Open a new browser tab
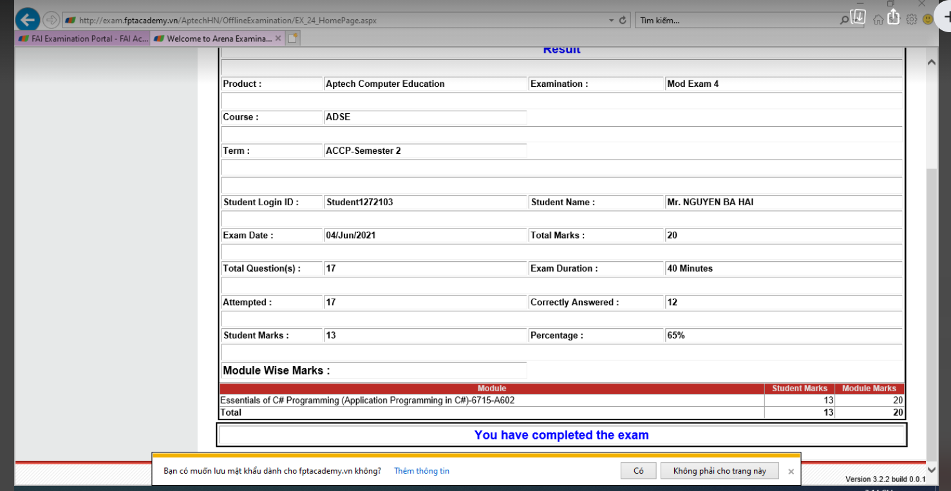951x491 pixels. point(293,39)
